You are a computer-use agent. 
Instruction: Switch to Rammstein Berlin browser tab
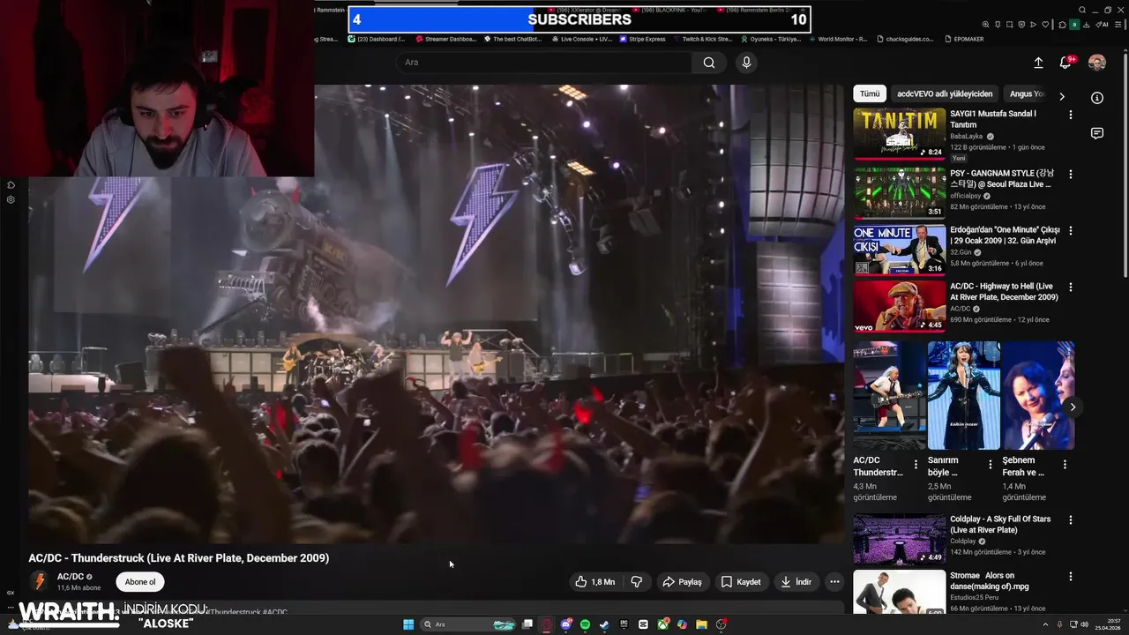(752, 10)
